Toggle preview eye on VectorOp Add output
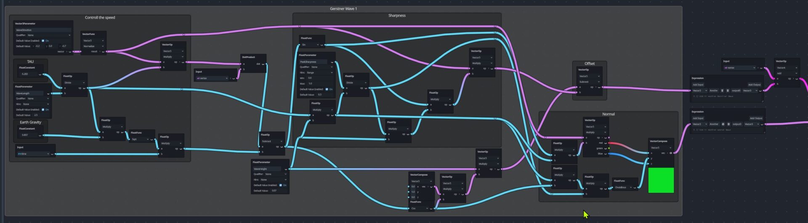 point(797,79)
